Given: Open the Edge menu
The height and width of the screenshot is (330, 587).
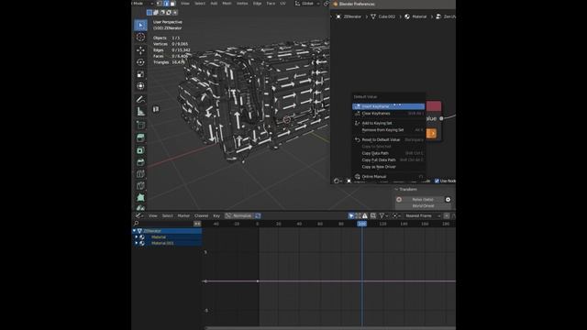Looking at the screenshot, I should [x=257, y=4].
